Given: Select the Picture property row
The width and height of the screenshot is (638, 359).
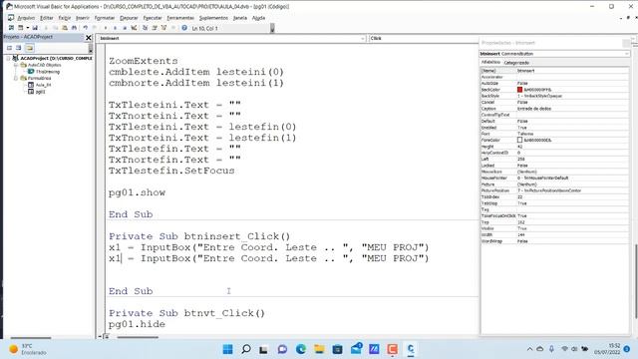Looking at the screenshot, I should (554, 183).
